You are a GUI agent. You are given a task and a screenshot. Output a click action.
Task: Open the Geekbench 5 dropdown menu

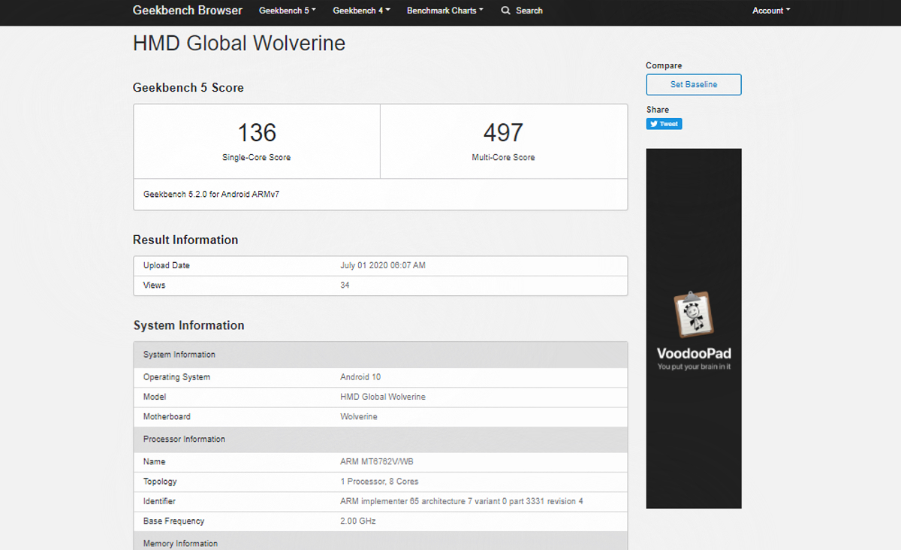pos(287,11)
